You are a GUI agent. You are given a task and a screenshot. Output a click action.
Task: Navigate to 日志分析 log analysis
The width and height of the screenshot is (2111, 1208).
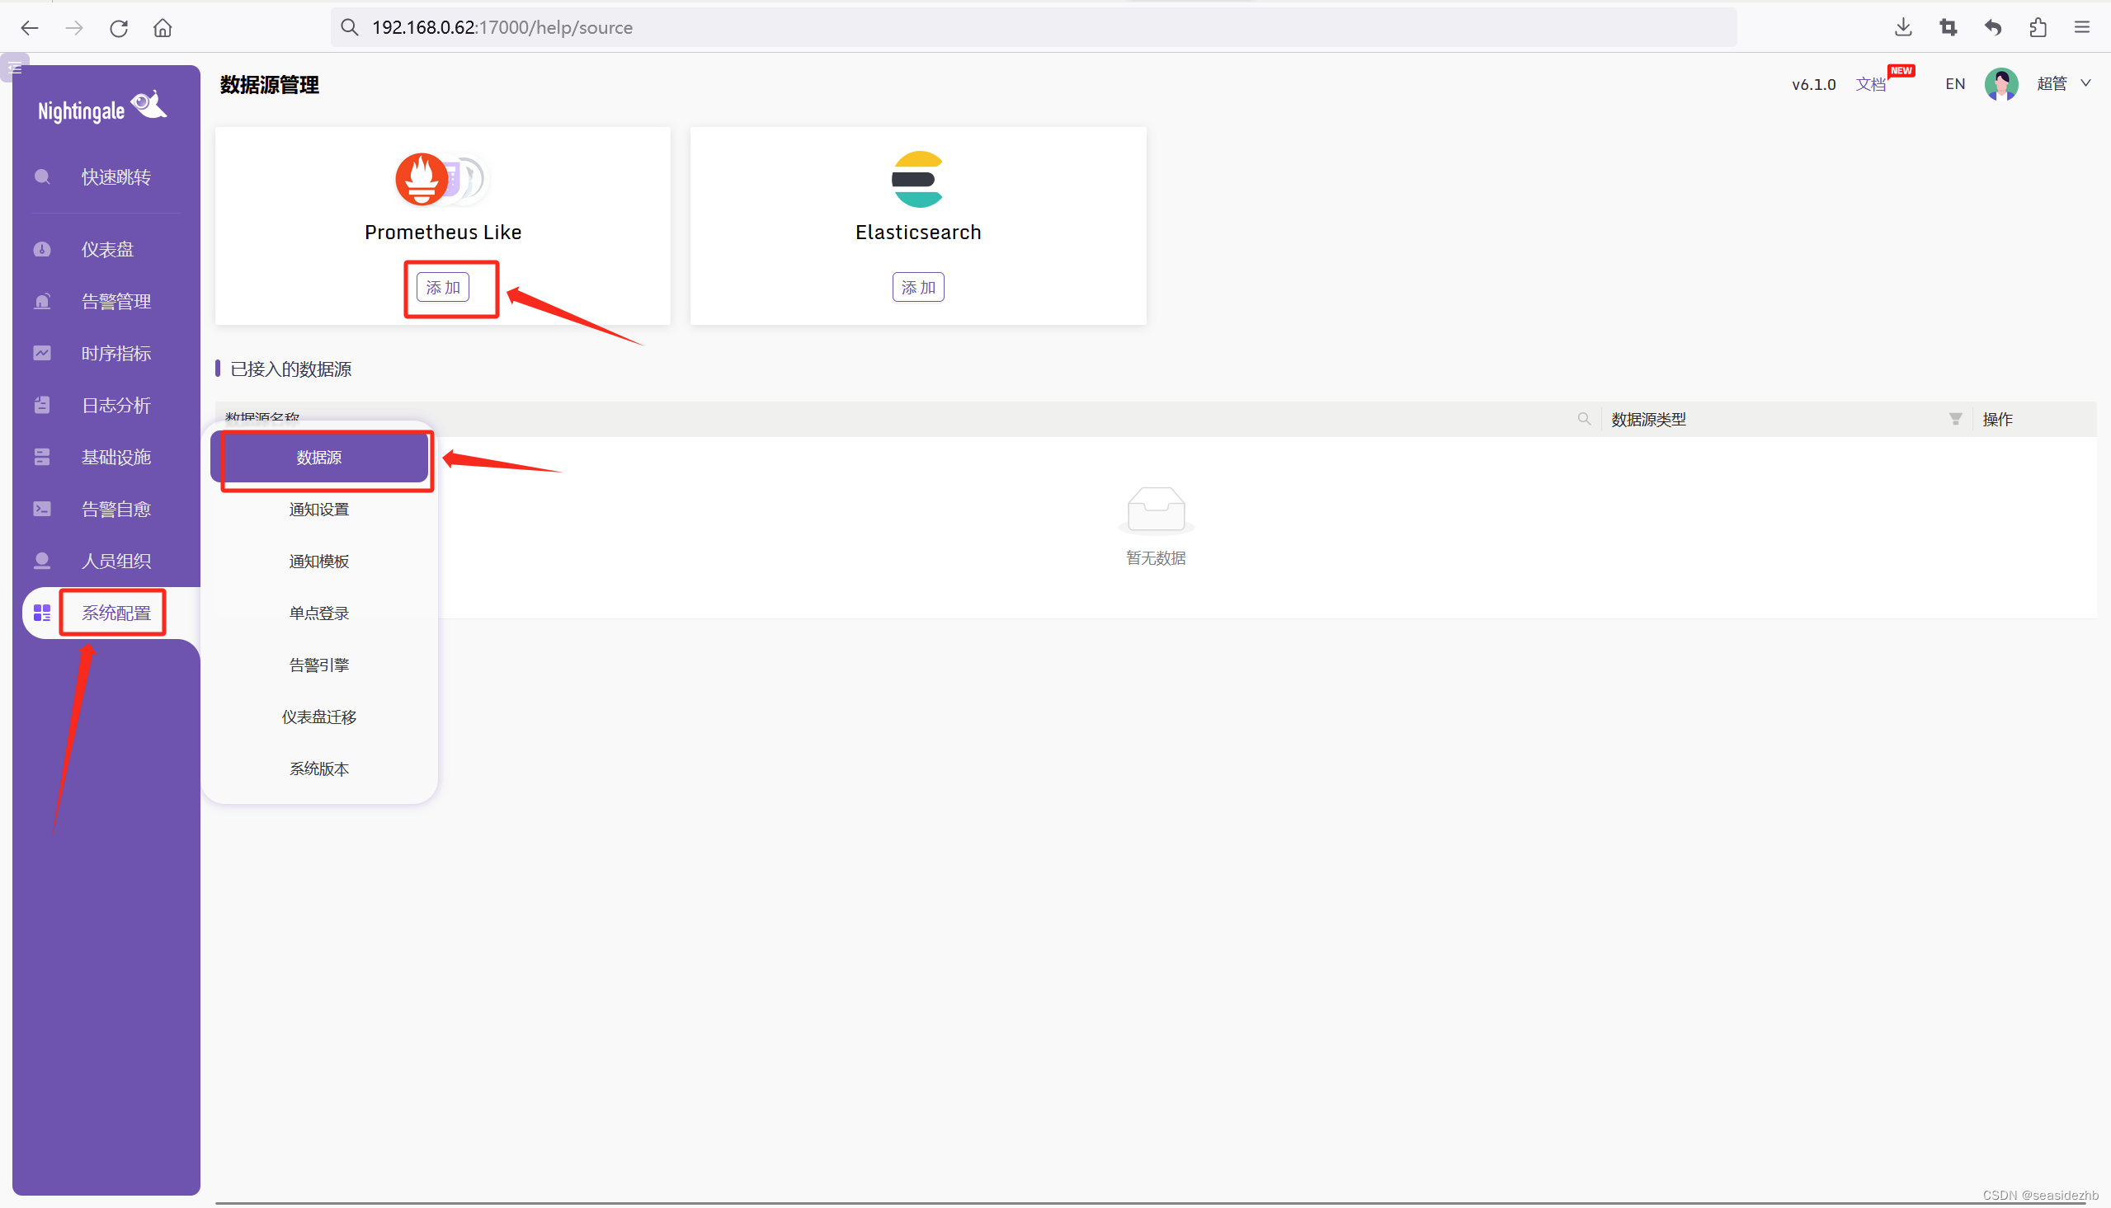(x=113, y=404)
